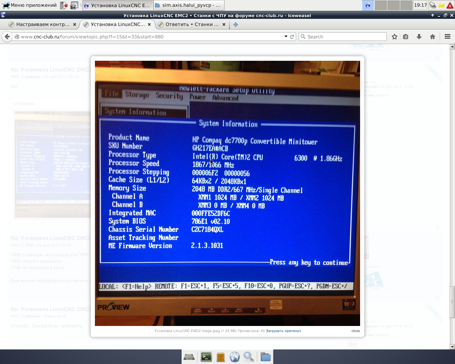Go back with the browser back arrow

tap(7, 37)
